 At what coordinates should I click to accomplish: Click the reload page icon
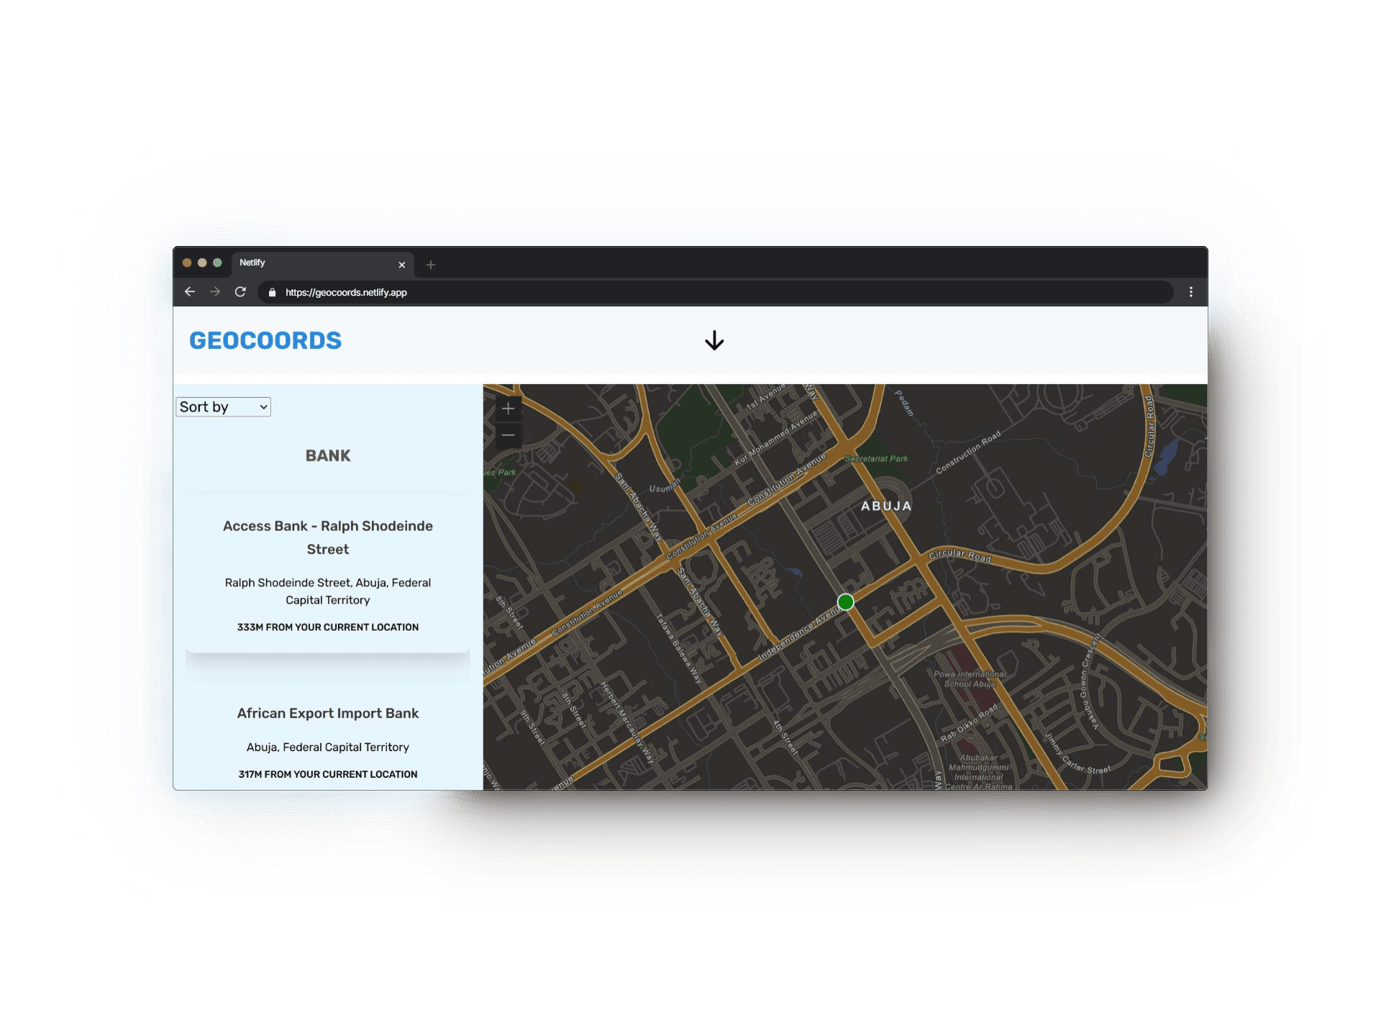pos(240,292)
